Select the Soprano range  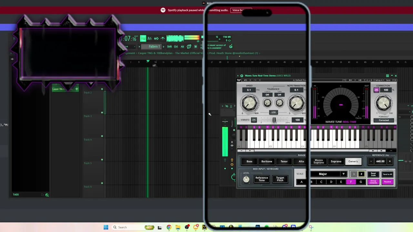coord(336,161)
